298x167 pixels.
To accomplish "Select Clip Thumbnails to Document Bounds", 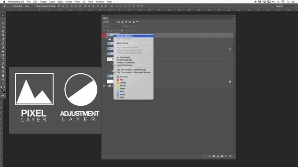I will (x=134, y=72).
